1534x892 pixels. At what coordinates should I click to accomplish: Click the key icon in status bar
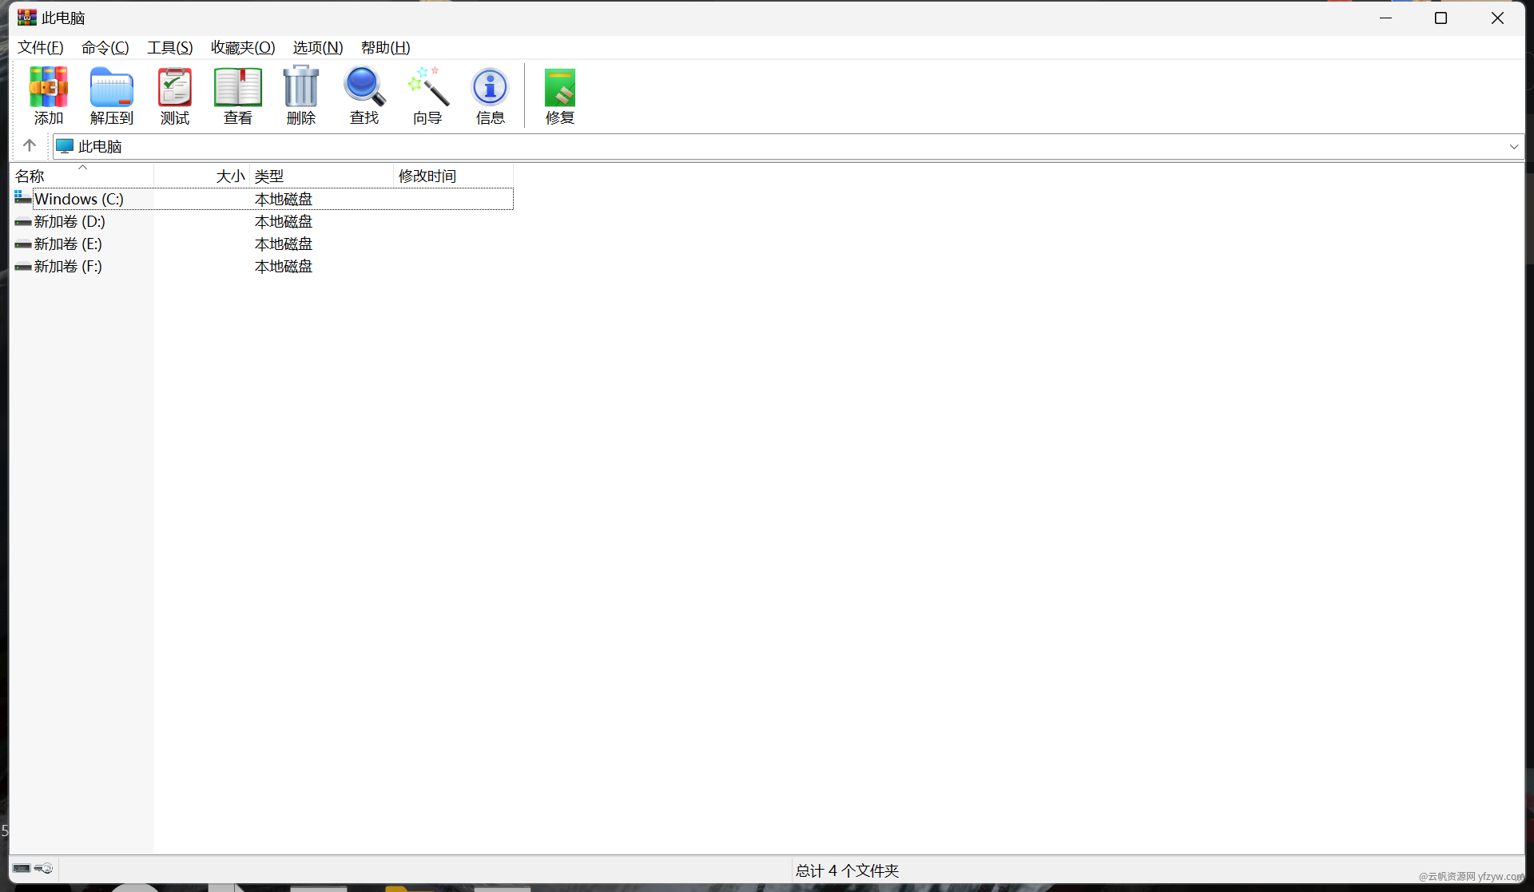44,868
